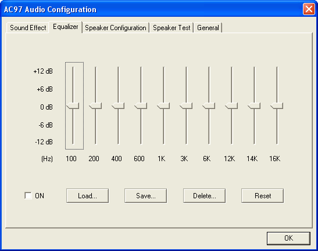The height and width of the screenshot is (251, 318).
Task: Click the +6 dB scale label
Action: (45, 89)
